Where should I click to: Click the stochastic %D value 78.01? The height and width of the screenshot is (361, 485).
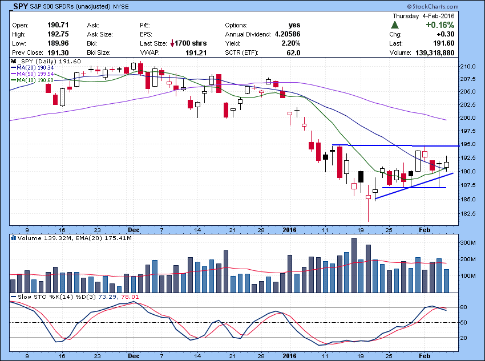131,297
